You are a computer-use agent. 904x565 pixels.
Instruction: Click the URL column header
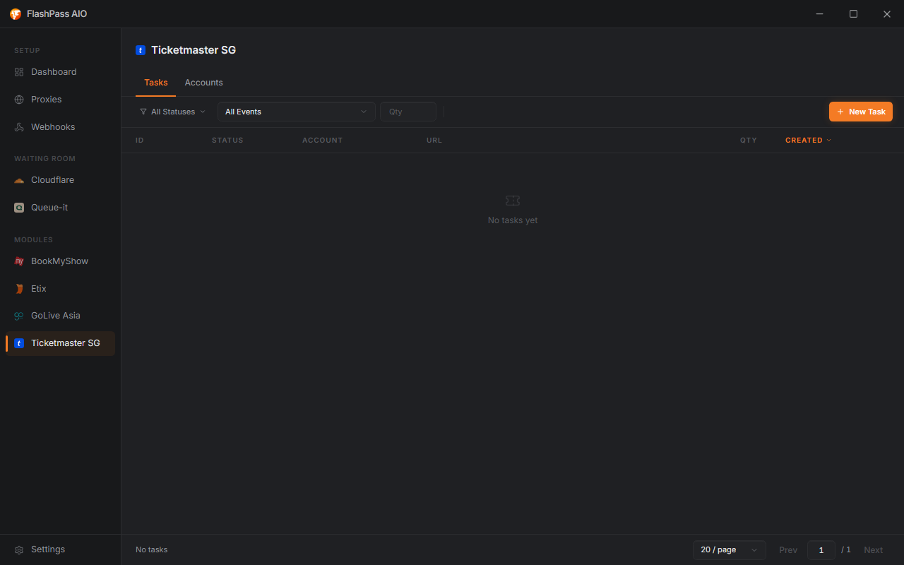(x=434, y=141)
